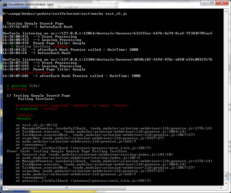Click the horizontal scrollbar thumb

(67, 188)
